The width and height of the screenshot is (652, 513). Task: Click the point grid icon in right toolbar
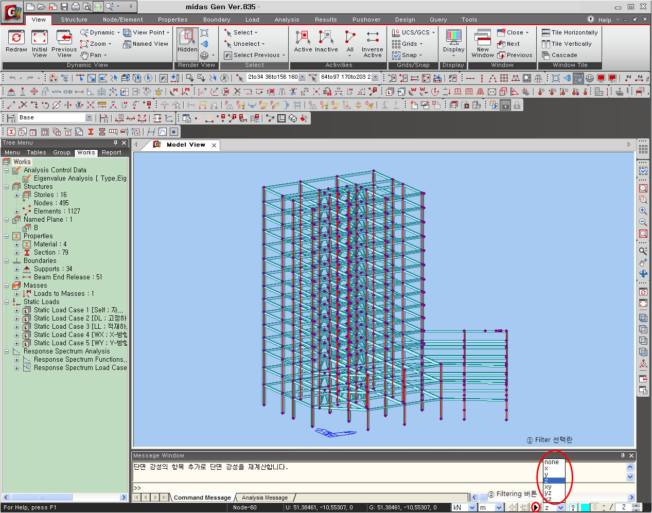(x=643, y=149)
